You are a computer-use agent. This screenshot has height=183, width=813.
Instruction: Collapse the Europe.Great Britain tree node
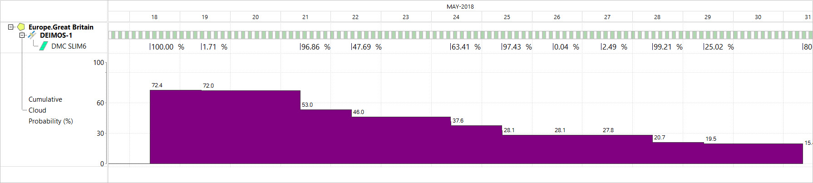point(11,27)
